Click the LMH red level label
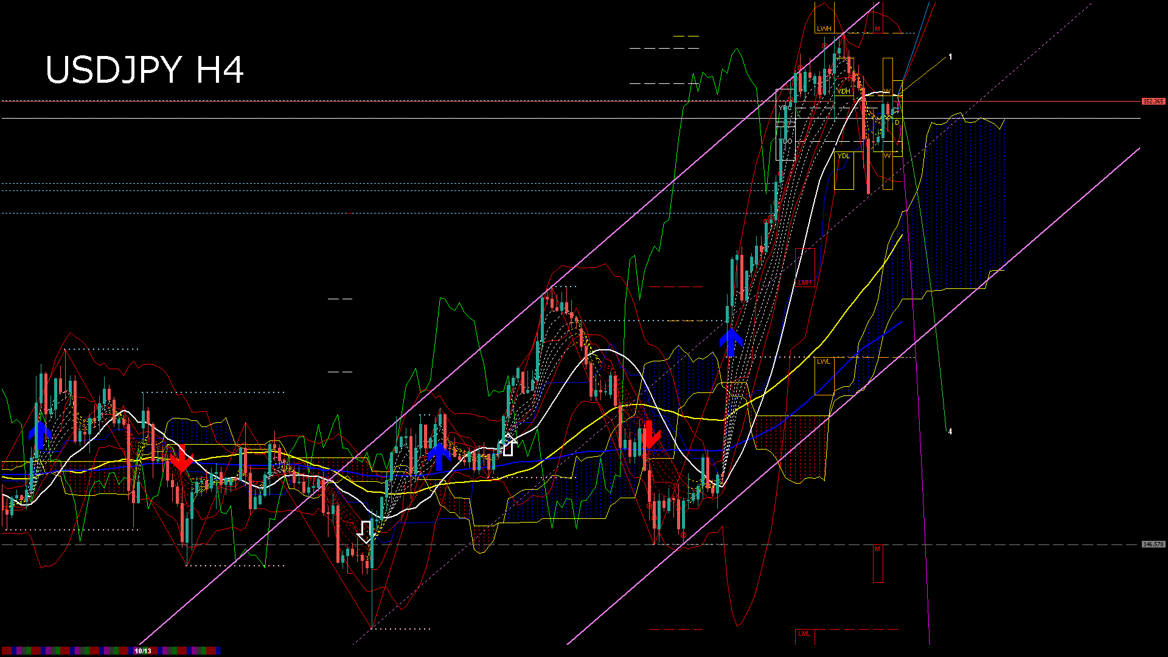This screenshot has width=1168, height=657. coord(804,282)
